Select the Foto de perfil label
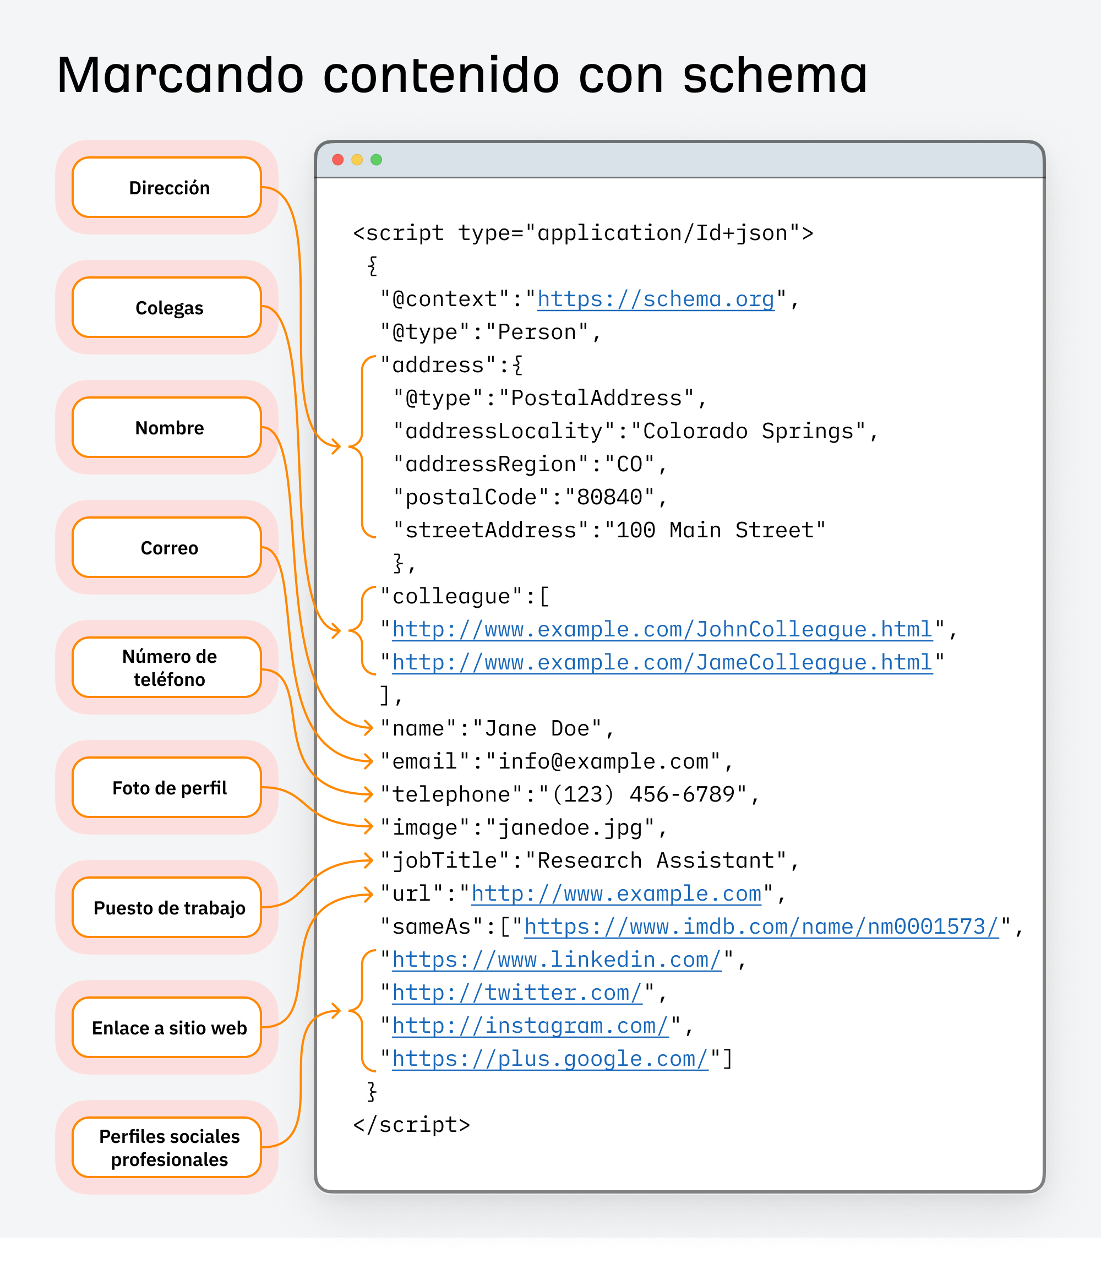 169,788
